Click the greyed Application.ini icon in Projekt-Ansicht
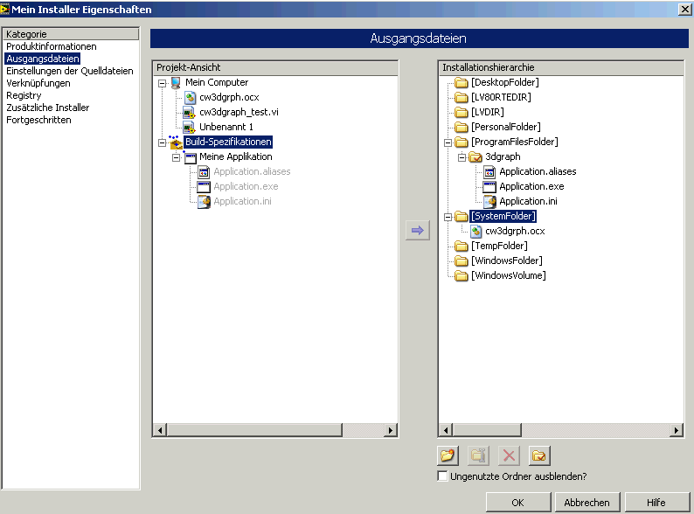 204,201
